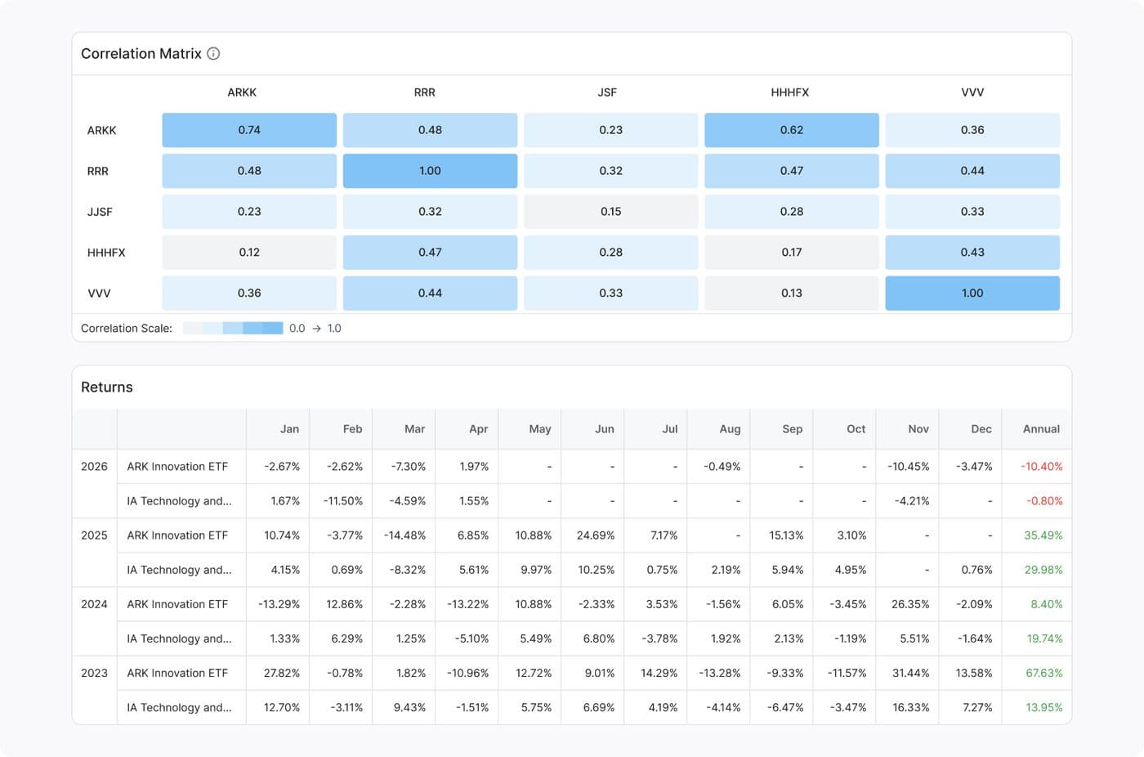Click the 67.63% annual return value
1144x757 pixels.
click(x=1044, y=673)
